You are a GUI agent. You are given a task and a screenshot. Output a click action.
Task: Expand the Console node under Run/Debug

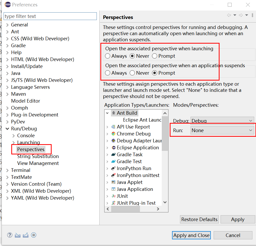click(x=14, y=135)
